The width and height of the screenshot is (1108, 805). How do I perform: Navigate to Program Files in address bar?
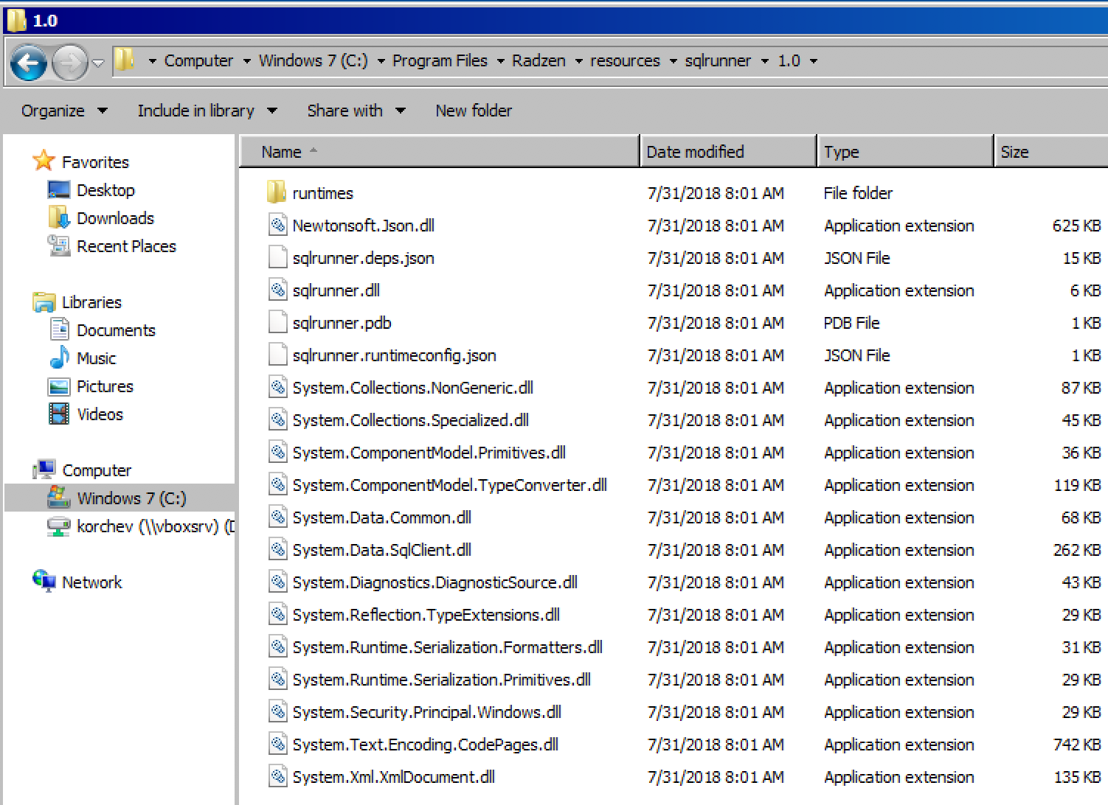coord(440,61)
